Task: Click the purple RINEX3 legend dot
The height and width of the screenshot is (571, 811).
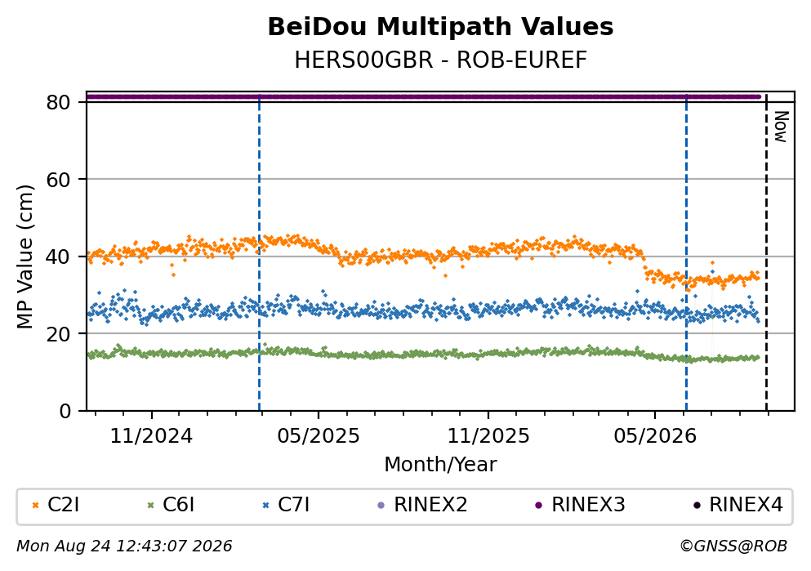Action: (x=539, y=506)
